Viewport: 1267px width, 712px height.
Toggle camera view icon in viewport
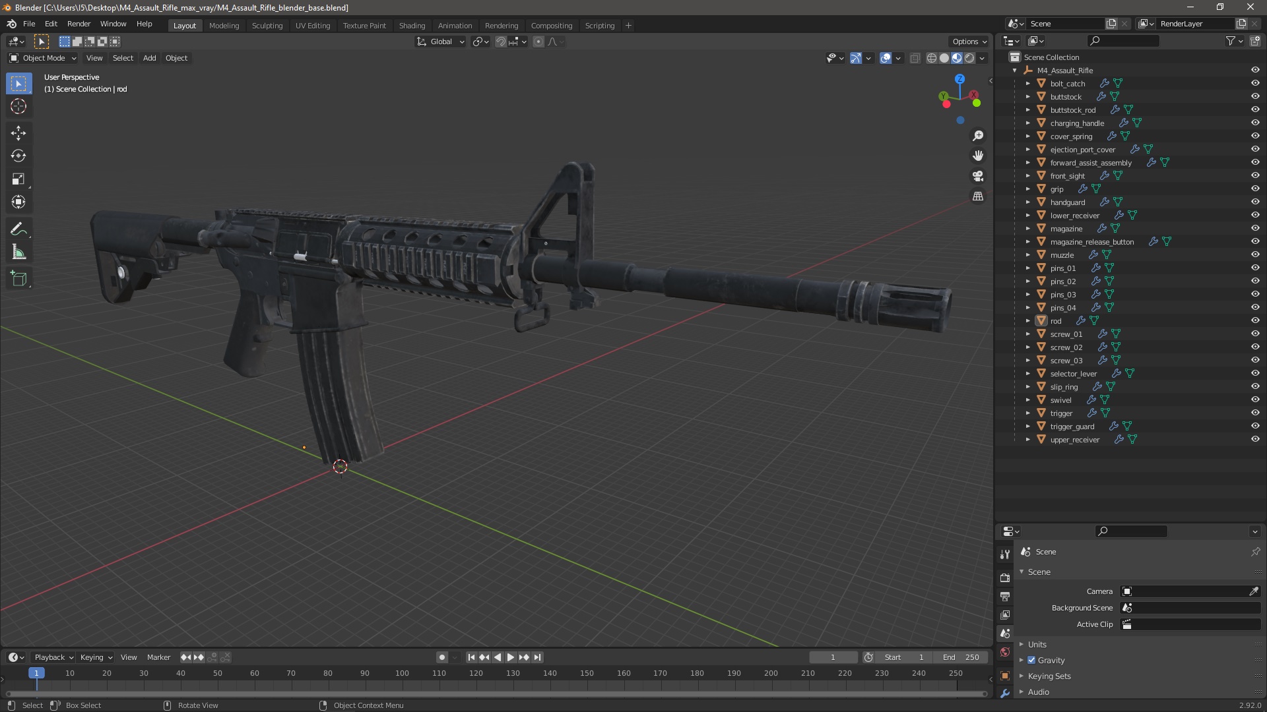978,176
